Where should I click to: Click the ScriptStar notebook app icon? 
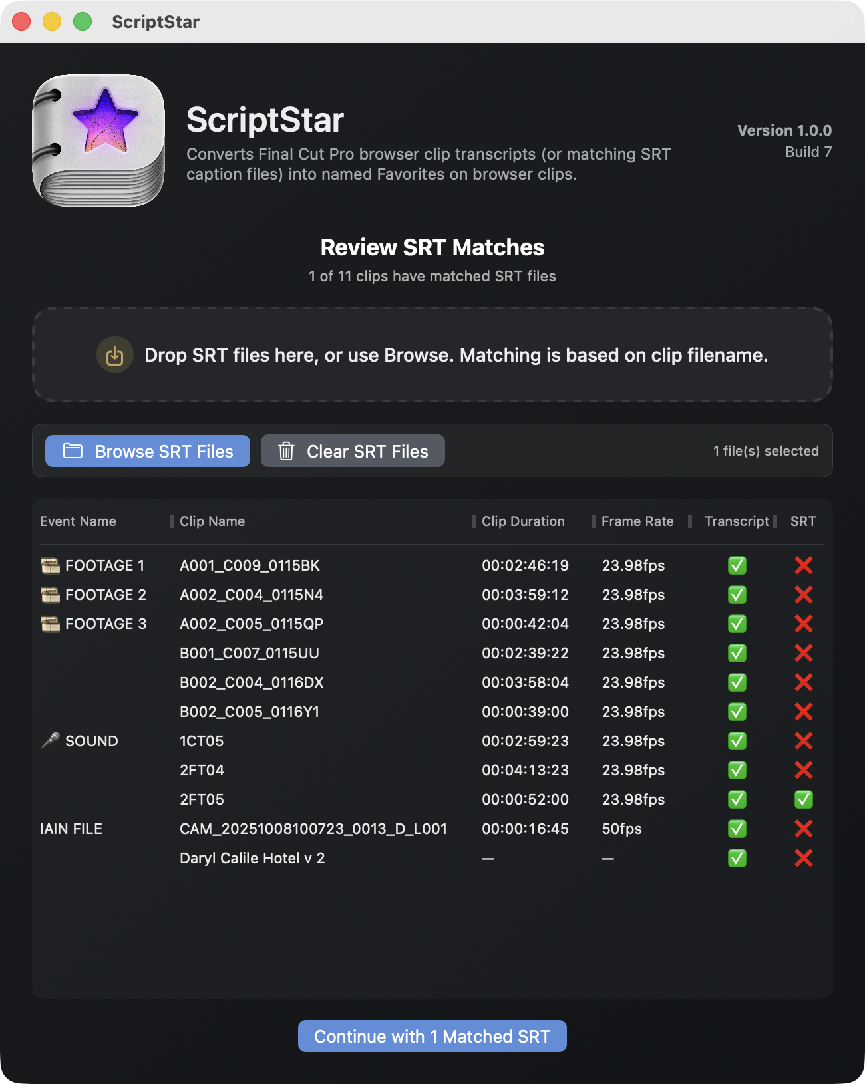pos(98,141)
